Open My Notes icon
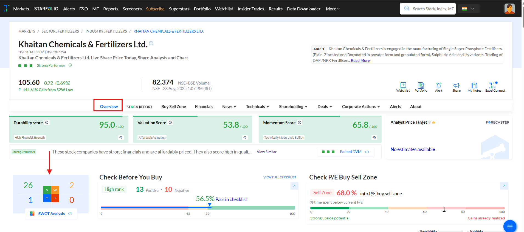 click(x=474, y=85)
